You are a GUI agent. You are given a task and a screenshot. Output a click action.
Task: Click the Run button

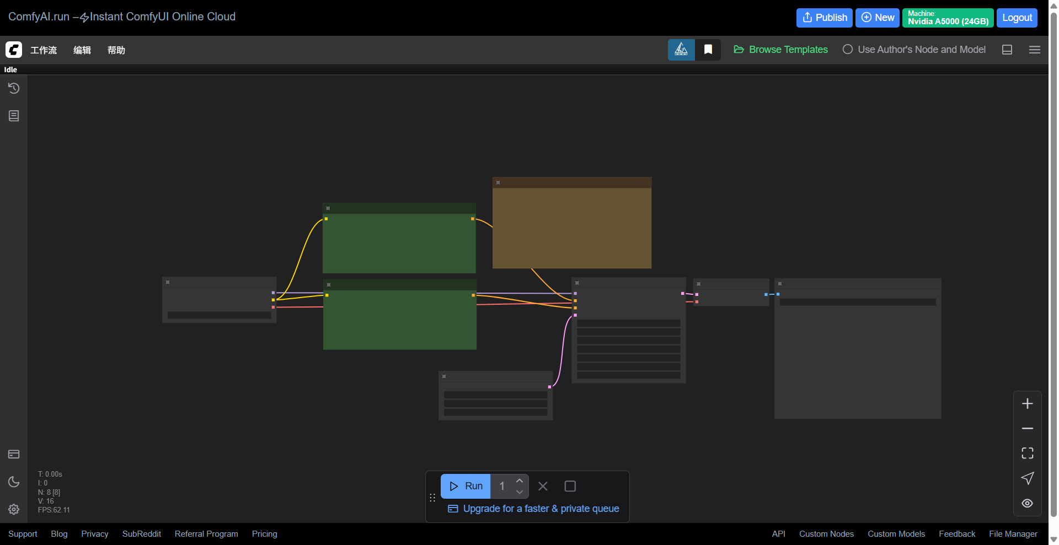click(466, 486)
